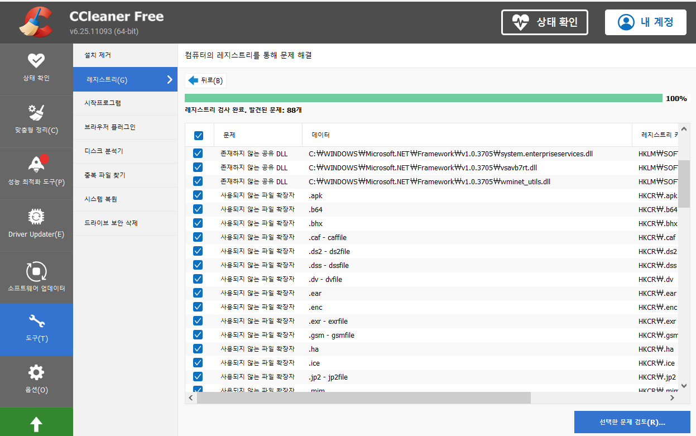Select the .jp2 - jp2file data cell
Screen dimensions: 696x436
click(x=328, y=377)
